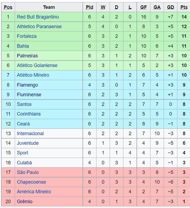
Task: Open the Cuiabá team link
Action: [24, 163]
